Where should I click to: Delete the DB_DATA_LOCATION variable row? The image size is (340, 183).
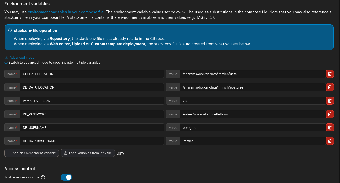tap(330, 87)
